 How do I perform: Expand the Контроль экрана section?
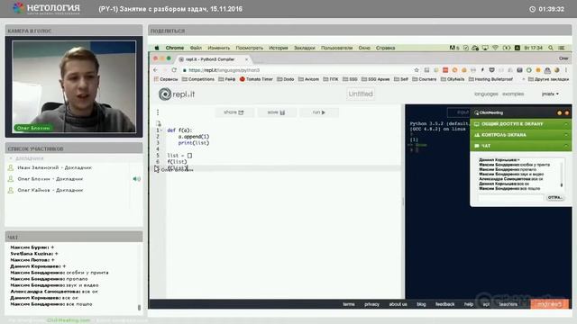click(566, 135)
